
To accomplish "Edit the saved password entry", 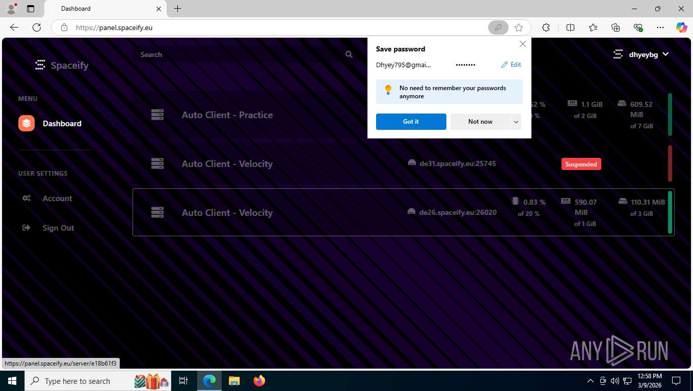I will 511,65.
